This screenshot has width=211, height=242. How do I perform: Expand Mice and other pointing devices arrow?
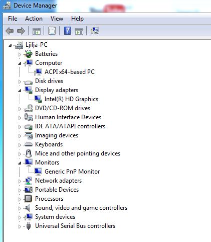coord(20,154)
